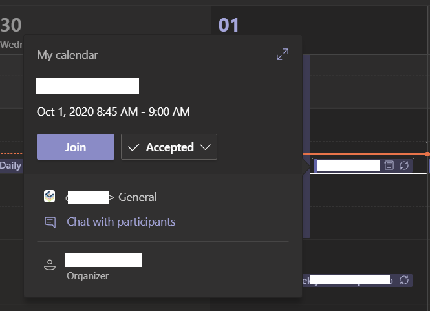Select the day 01 column header

pyautogui.click(x=229, y=25)
